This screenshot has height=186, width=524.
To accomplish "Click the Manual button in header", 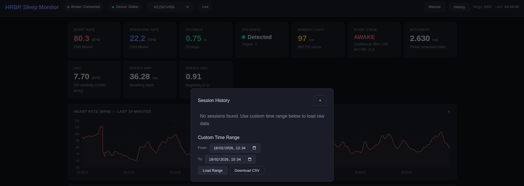I will click(x=434, y=7).
